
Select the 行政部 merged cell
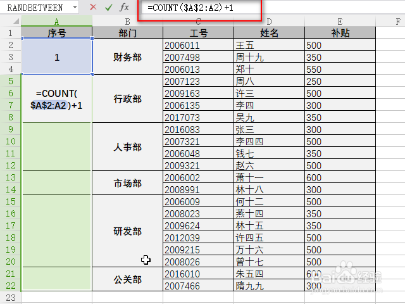(x=127, y=99)
